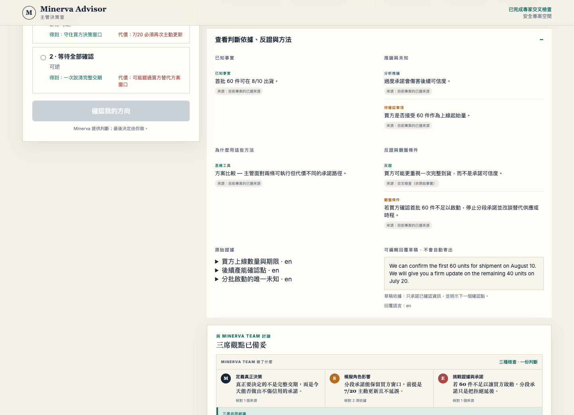Click the source tag under 過度承諾會傷害後續可信度
574x415 pixels.
(408, 91)
